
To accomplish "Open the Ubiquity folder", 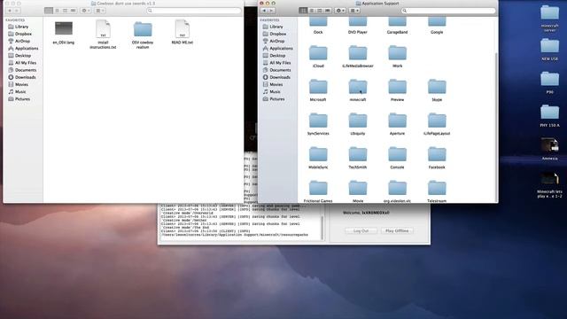I will (x=358, y=121).
